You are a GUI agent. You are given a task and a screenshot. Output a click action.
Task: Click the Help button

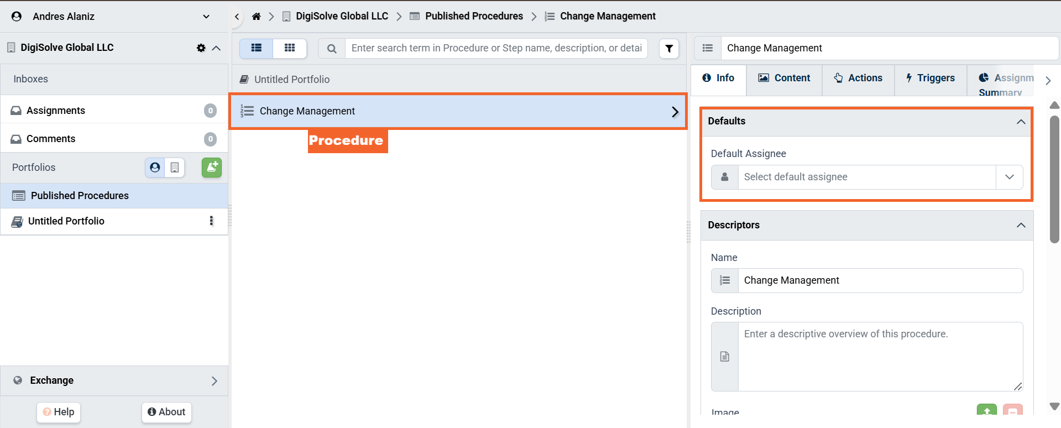59,412
